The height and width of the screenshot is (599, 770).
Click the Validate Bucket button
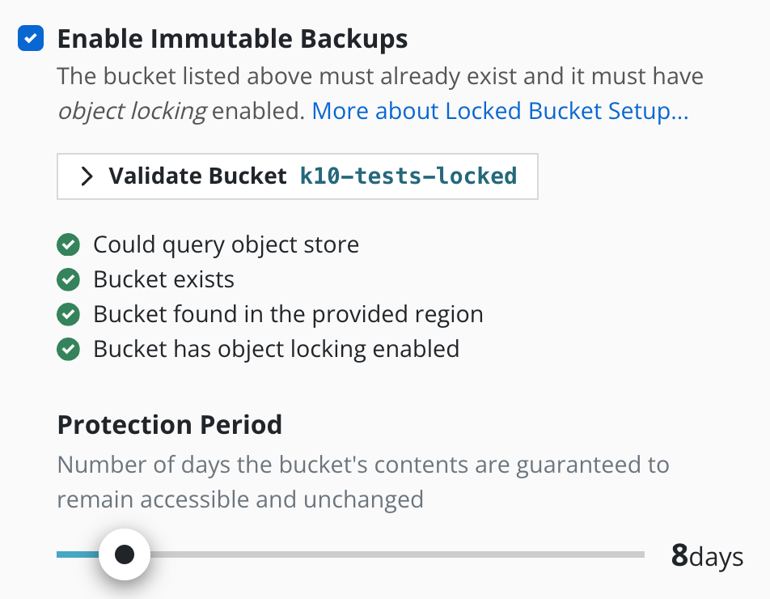pyautogui.click(x=298, y=176)
